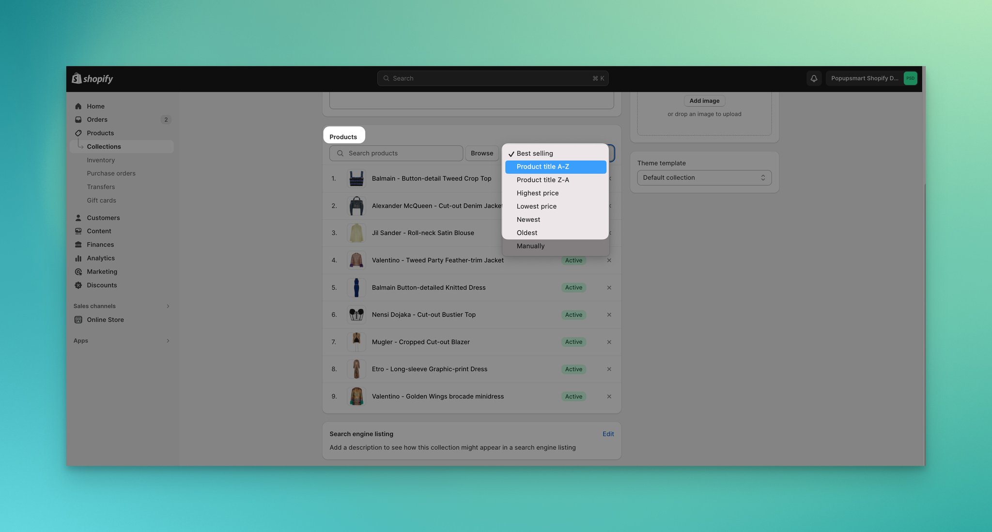Open Inventory in sidebar

click(x=101, y=160)
